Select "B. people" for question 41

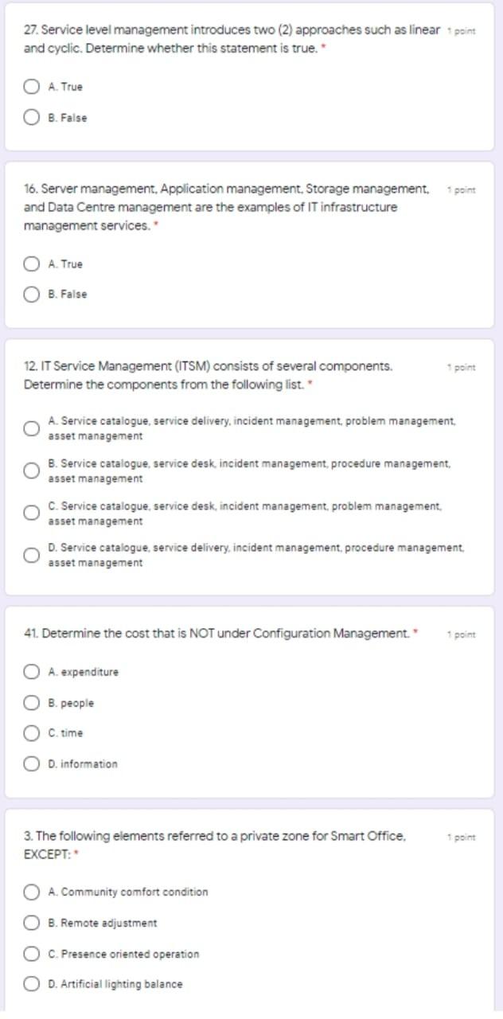(31, 702)
